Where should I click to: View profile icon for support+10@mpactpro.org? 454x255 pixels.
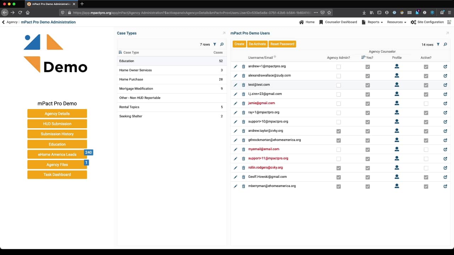click(x=397, y=121)
